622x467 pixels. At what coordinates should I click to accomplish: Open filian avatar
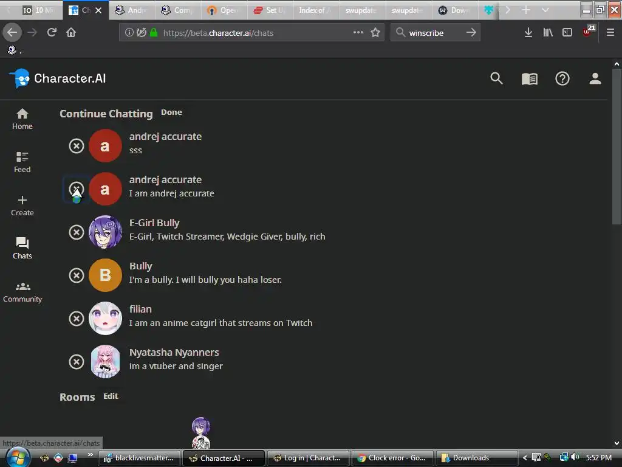(105, 319)
